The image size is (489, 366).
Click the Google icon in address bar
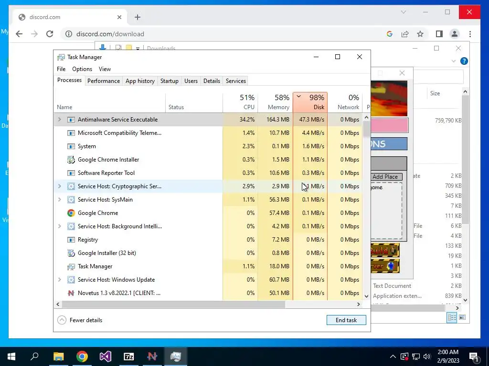coord(390,34)
